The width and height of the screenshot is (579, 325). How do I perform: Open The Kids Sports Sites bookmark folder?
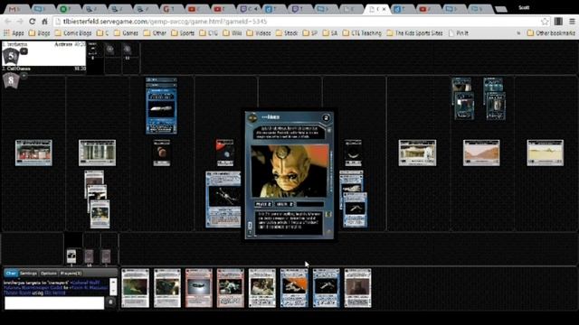pyautogui.click(x=414, y=33)
